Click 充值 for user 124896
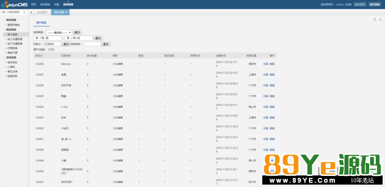This screenshot has height=187, width=385. click(x=266, y=86)
